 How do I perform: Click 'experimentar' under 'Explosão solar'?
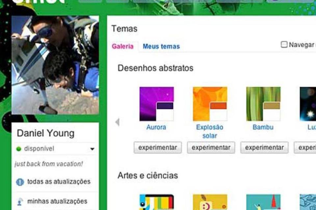coord(211,148)
